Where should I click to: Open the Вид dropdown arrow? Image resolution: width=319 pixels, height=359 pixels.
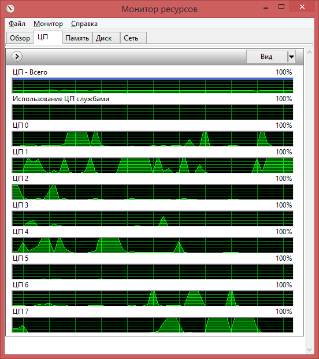click(x=291, y=57)
